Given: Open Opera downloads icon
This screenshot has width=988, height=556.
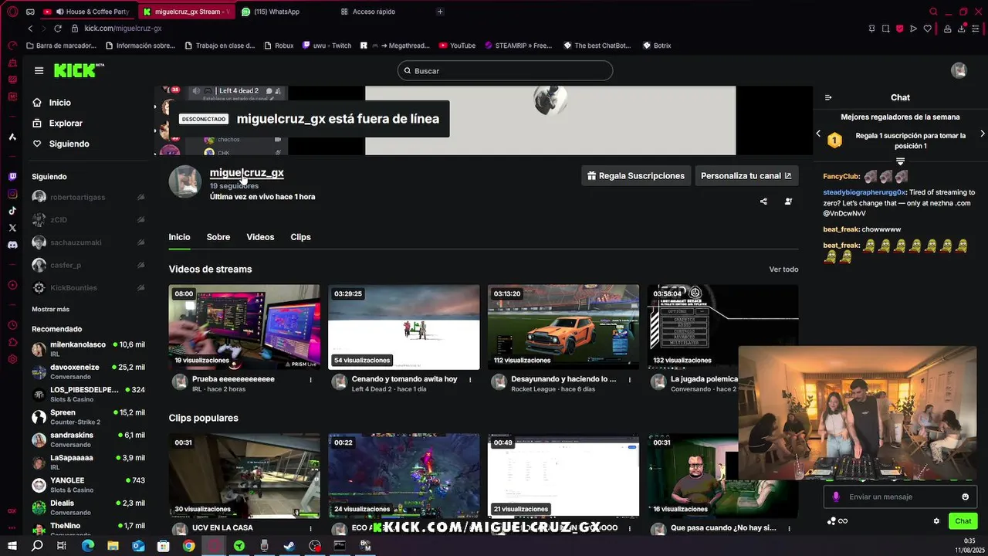Looking at the screenshot, I should point(962,29).
